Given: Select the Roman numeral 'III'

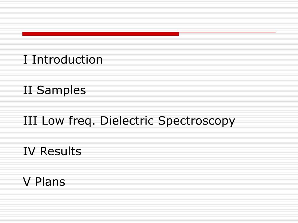Looking at the screenshot, I should (30, 121).
